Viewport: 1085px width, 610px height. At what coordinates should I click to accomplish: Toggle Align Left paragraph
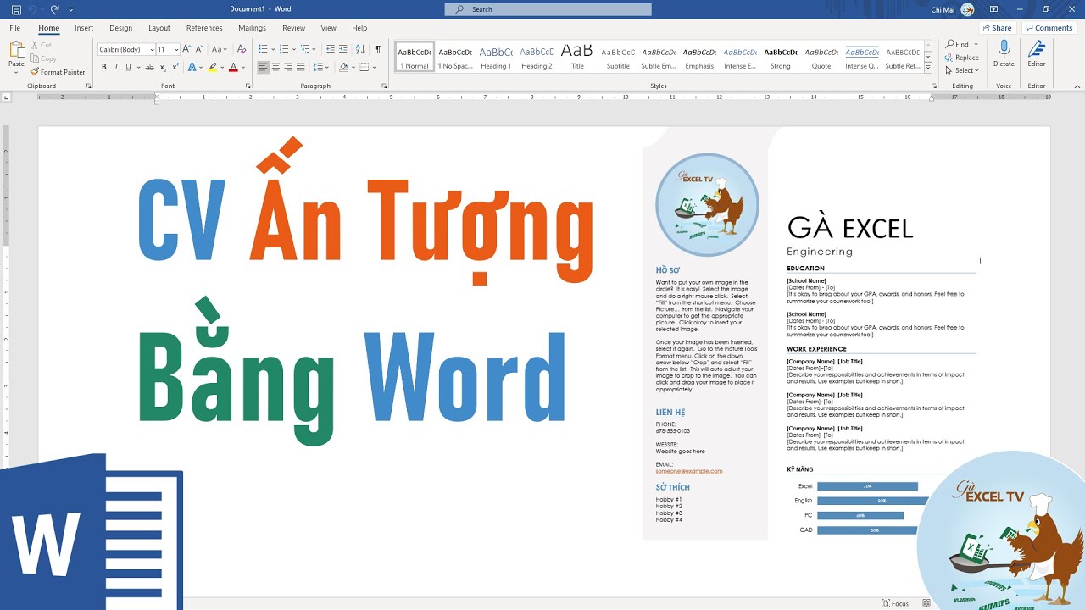tap(263, 67)
